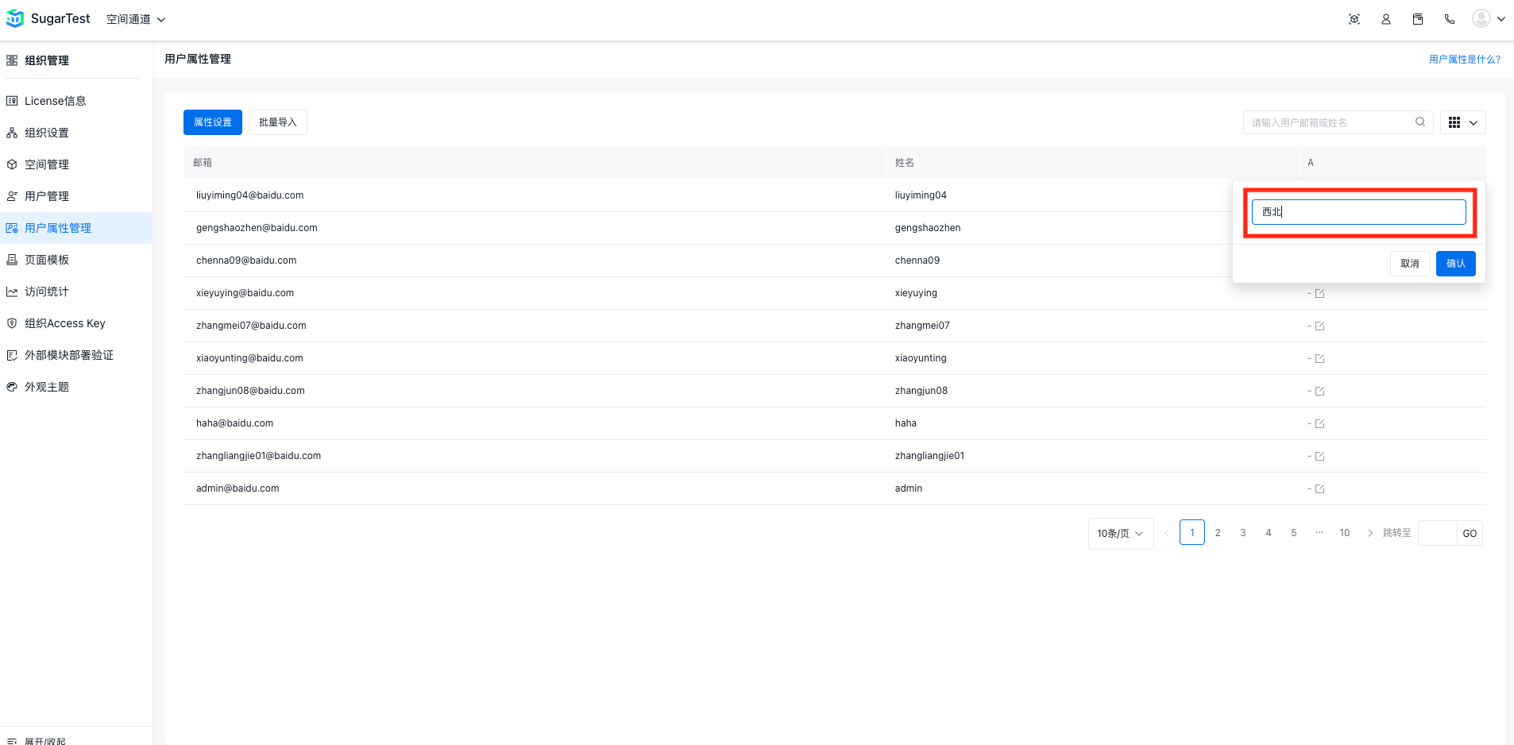Open the column grid display dropdown

point(1463,122)
